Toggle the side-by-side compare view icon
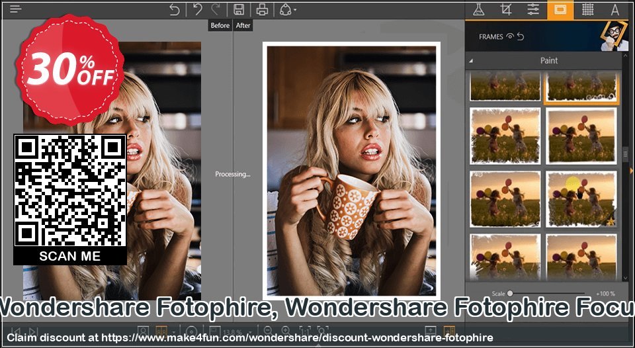The image size is (635, 348). [161, 331]
